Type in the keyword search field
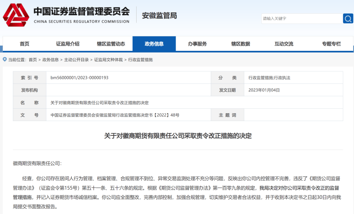The height and width of the screenshot is (214, 354). (301, 19)
